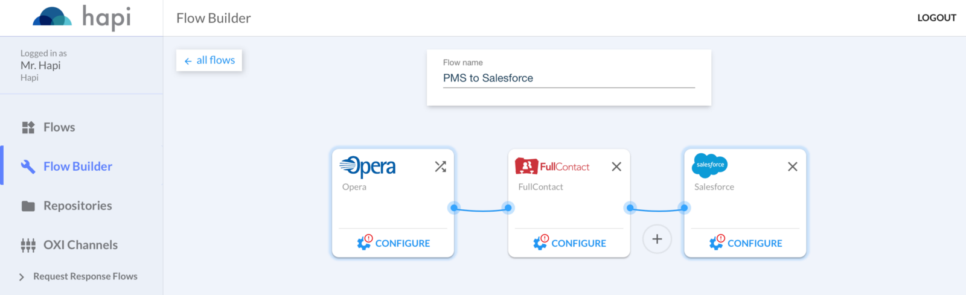The width and height of the screenshot is (966, 295).
Task: Click gear warning icon on Salesforce card
Action: coord(717,242)
